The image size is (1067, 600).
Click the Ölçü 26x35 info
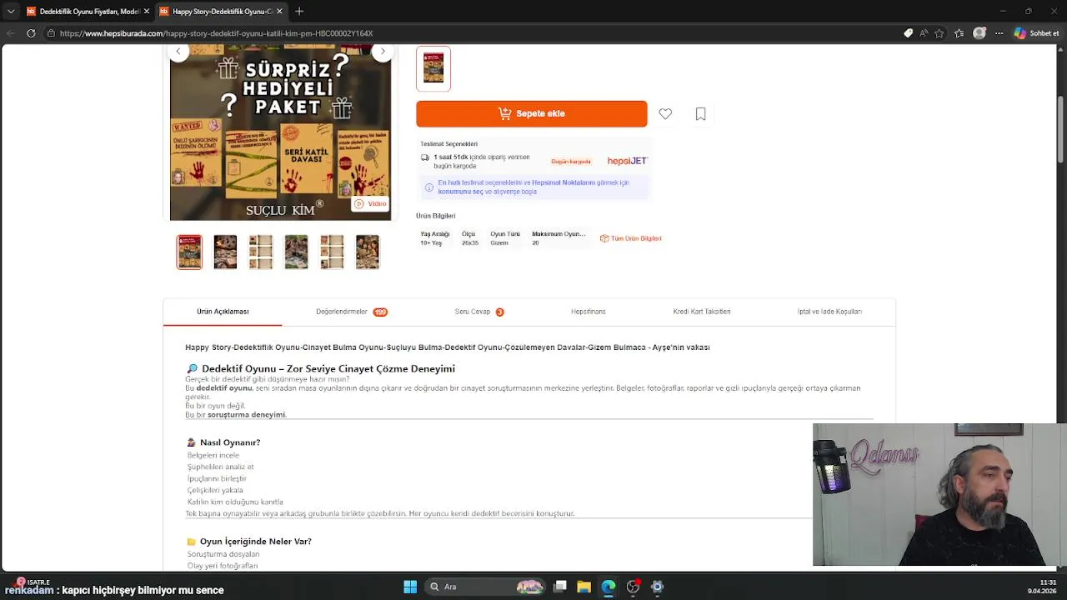[x=469, y=238]
